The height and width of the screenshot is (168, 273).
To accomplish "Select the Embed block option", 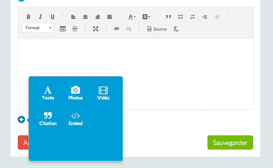I will tap(76, 119).
